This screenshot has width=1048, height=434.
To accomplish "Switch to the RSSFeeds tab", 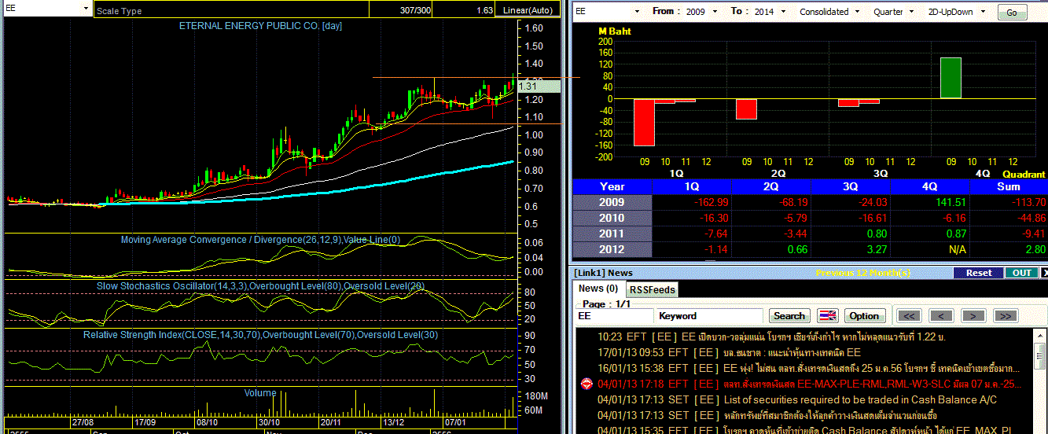I will [653, 289].
